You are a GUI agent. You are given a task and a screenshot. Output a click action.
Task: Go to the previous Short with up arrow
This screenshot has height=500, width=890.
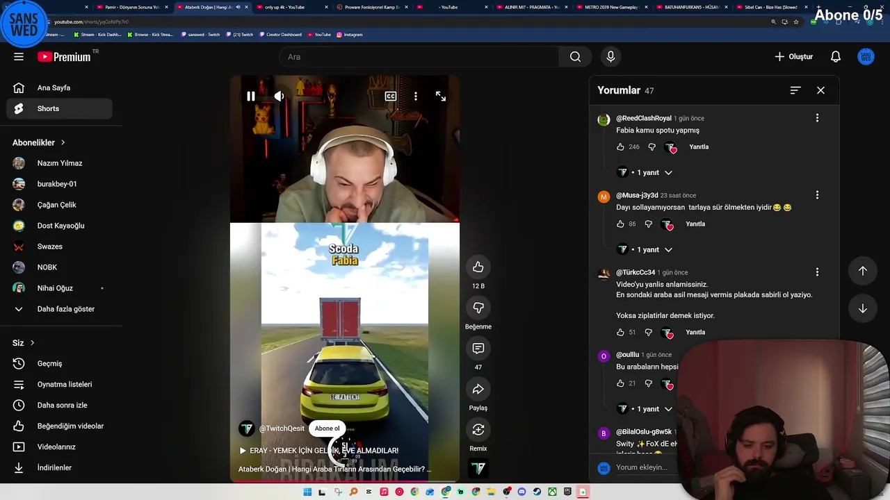point(863,271)
